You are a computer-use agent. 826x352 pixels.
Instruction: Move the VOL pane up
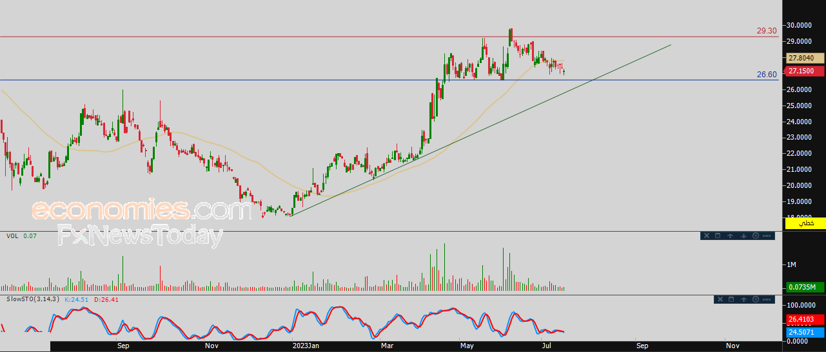[730, 236]
